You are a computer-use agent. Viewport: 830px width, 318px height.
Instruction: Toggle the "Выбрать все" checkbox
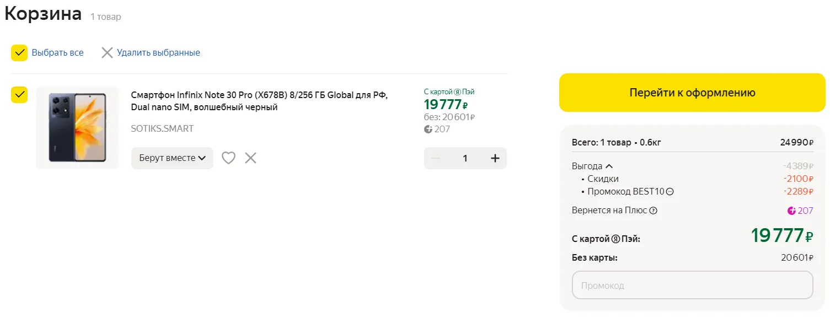click(x=19, y=53)
